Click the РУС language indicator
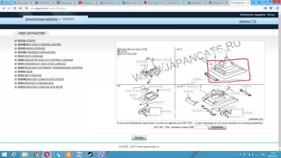Viewport: 281px width, 158px height. (263, 154)
